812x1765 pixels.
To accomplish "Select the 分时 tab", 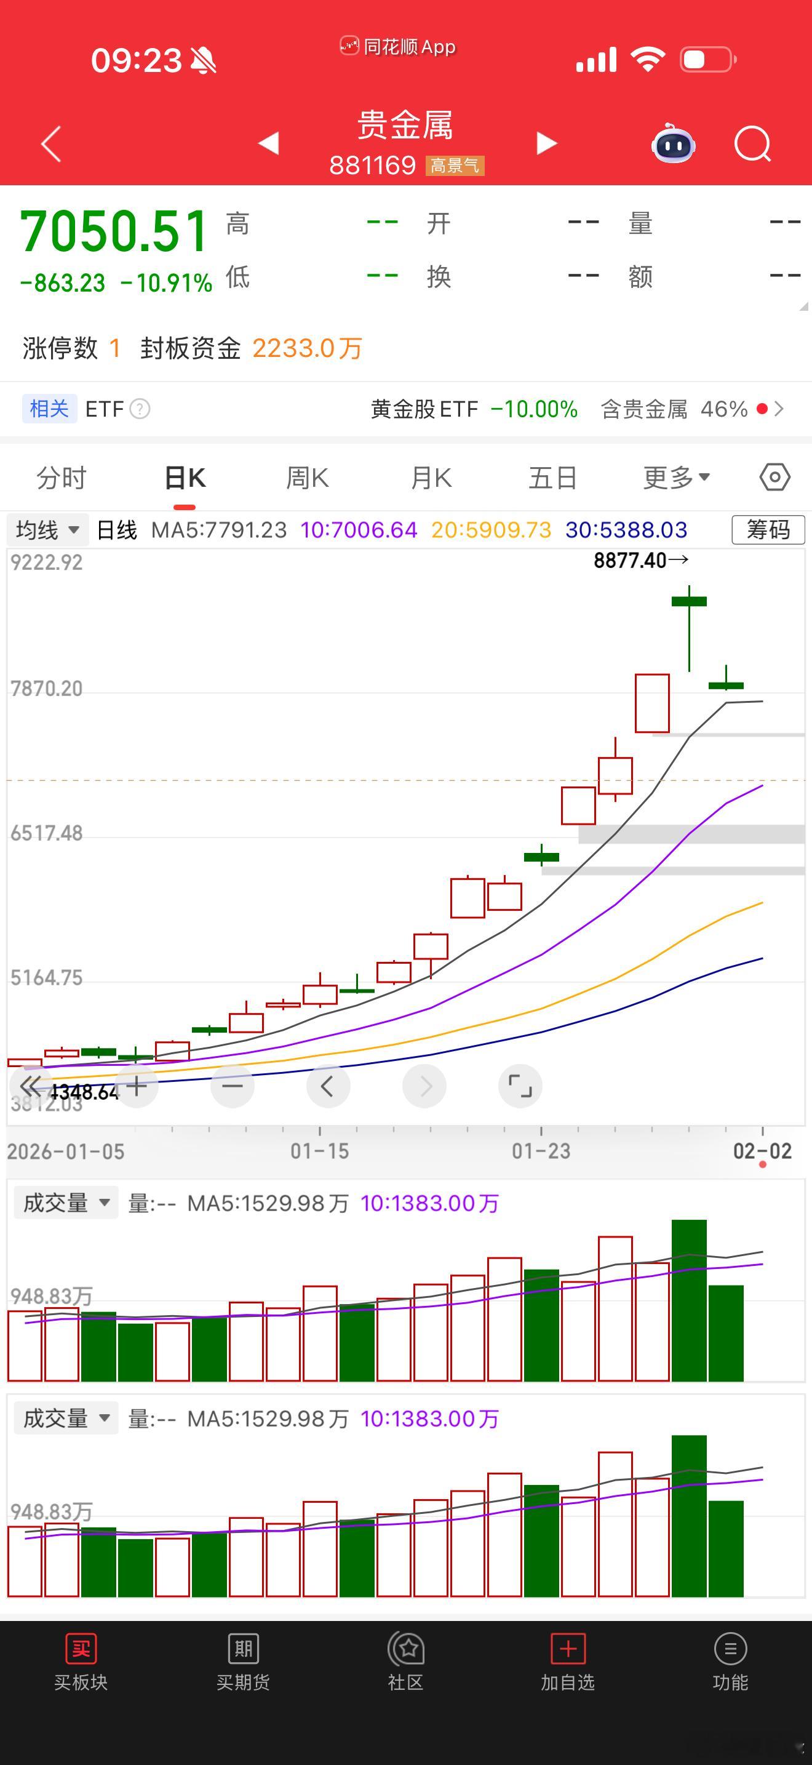I will [x=62, y=478].
